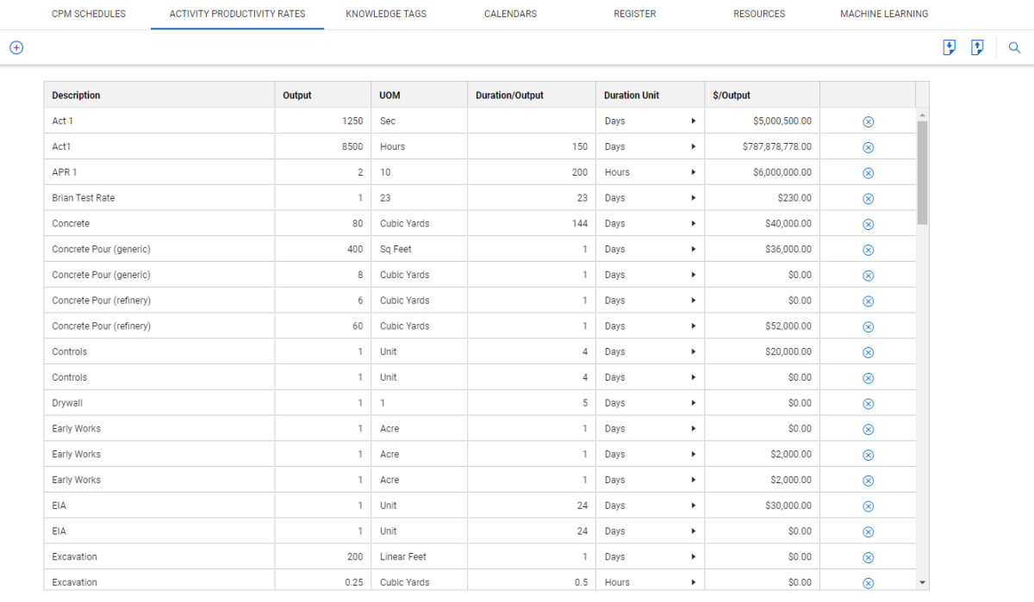Click the import file icon with down arrow
Screen dimensions: 1034x602
950,48
